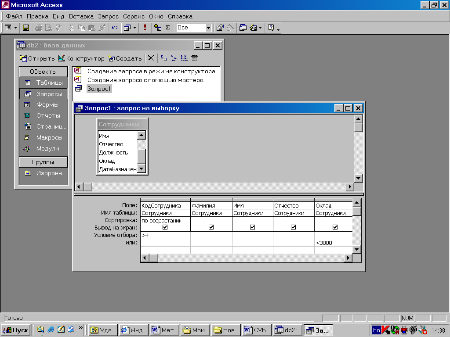Screen dimensions: 450x337
Task: Click the New Object icon
Action: point(253,28)
